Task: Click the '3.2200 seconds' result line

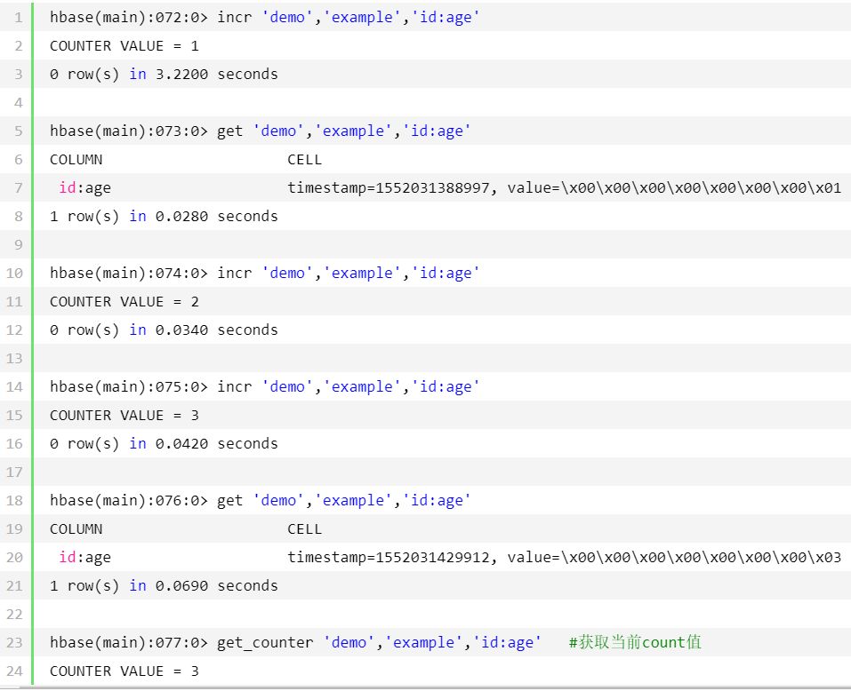Action: [164, 74]
